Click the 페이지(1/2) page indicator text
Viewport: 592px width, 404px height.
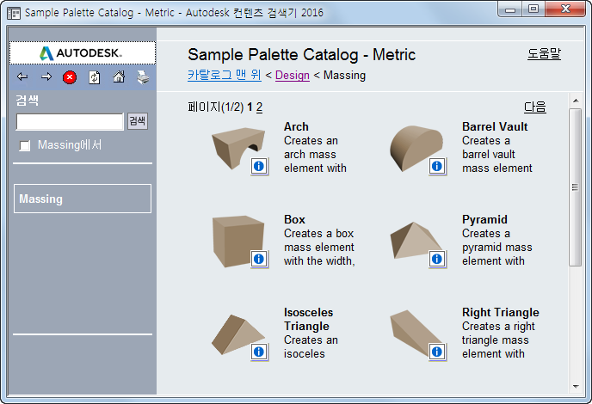216,107
